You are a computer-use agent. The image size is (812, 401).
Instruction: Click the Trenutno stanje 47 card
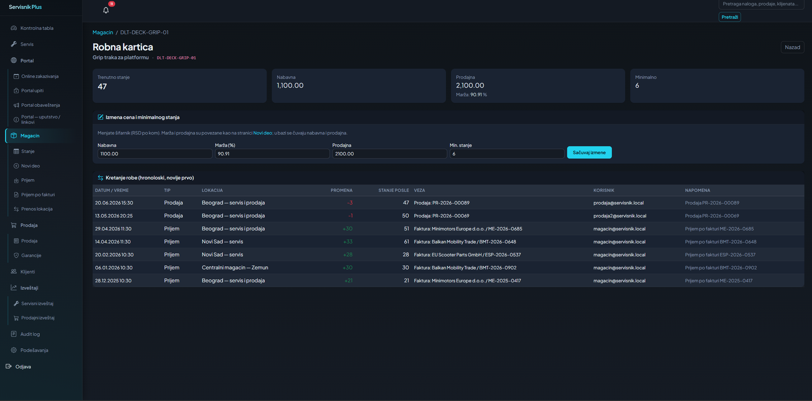tap(180, 86)
